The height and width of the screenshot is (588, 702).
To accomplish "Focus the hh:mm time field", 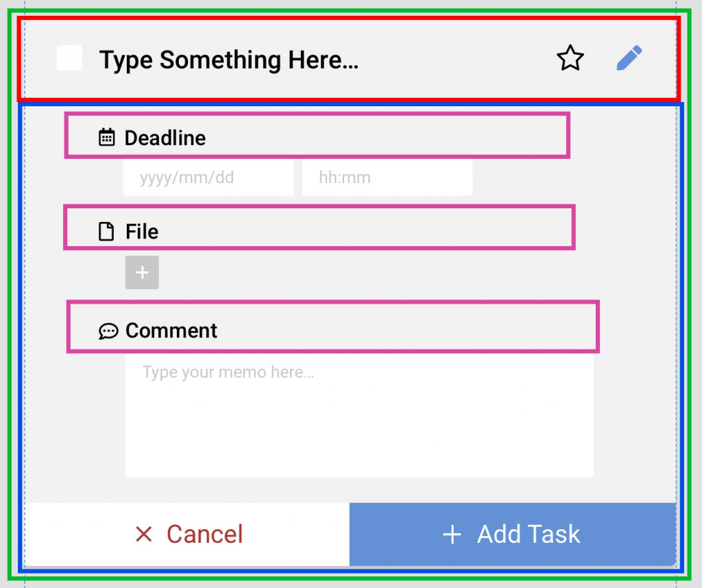I will [387, 178].
